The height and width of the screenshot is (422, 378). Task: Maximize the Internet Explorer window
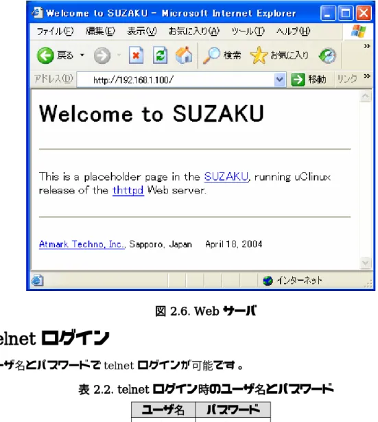pos(346,12)
